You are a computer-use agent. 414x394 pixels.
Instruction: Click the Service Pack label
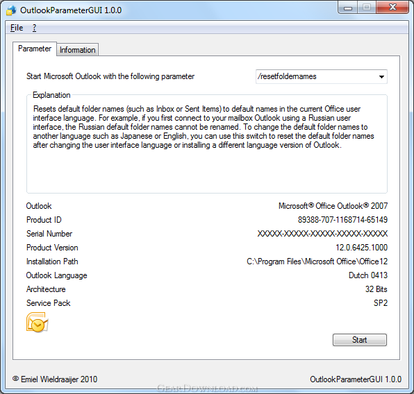click(49, 303)
